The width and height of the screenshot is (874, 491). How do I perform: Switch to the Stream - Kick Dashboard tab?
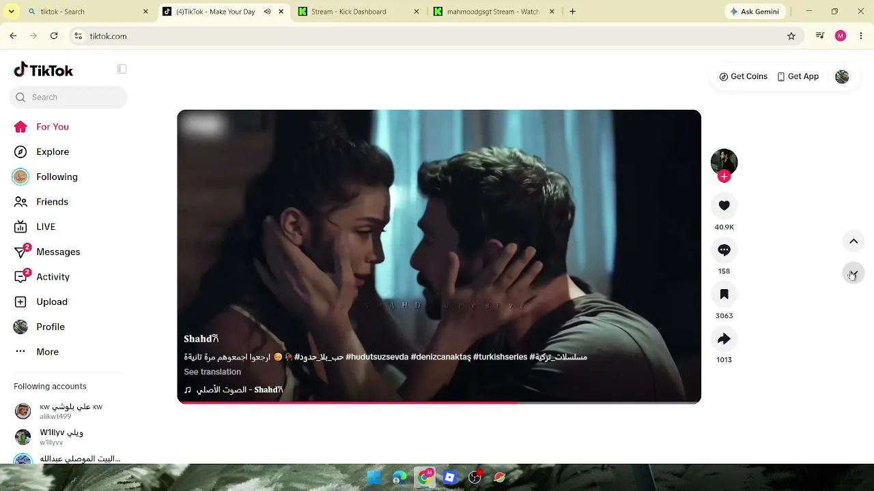348,12
